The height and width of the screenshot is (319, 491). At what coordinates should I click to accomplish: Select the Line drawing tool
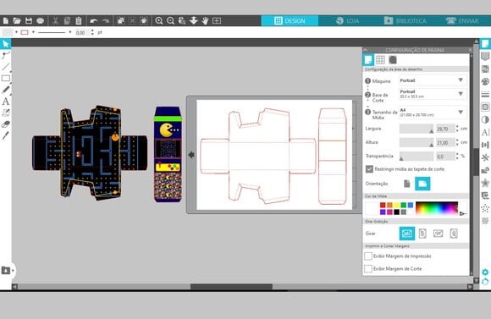[6, 67]
